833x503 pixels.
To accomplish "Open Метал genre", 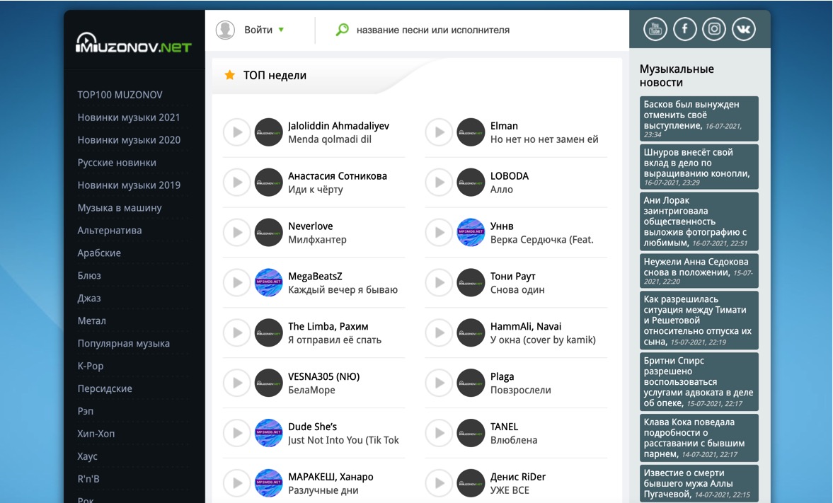I will coord(91,320).
